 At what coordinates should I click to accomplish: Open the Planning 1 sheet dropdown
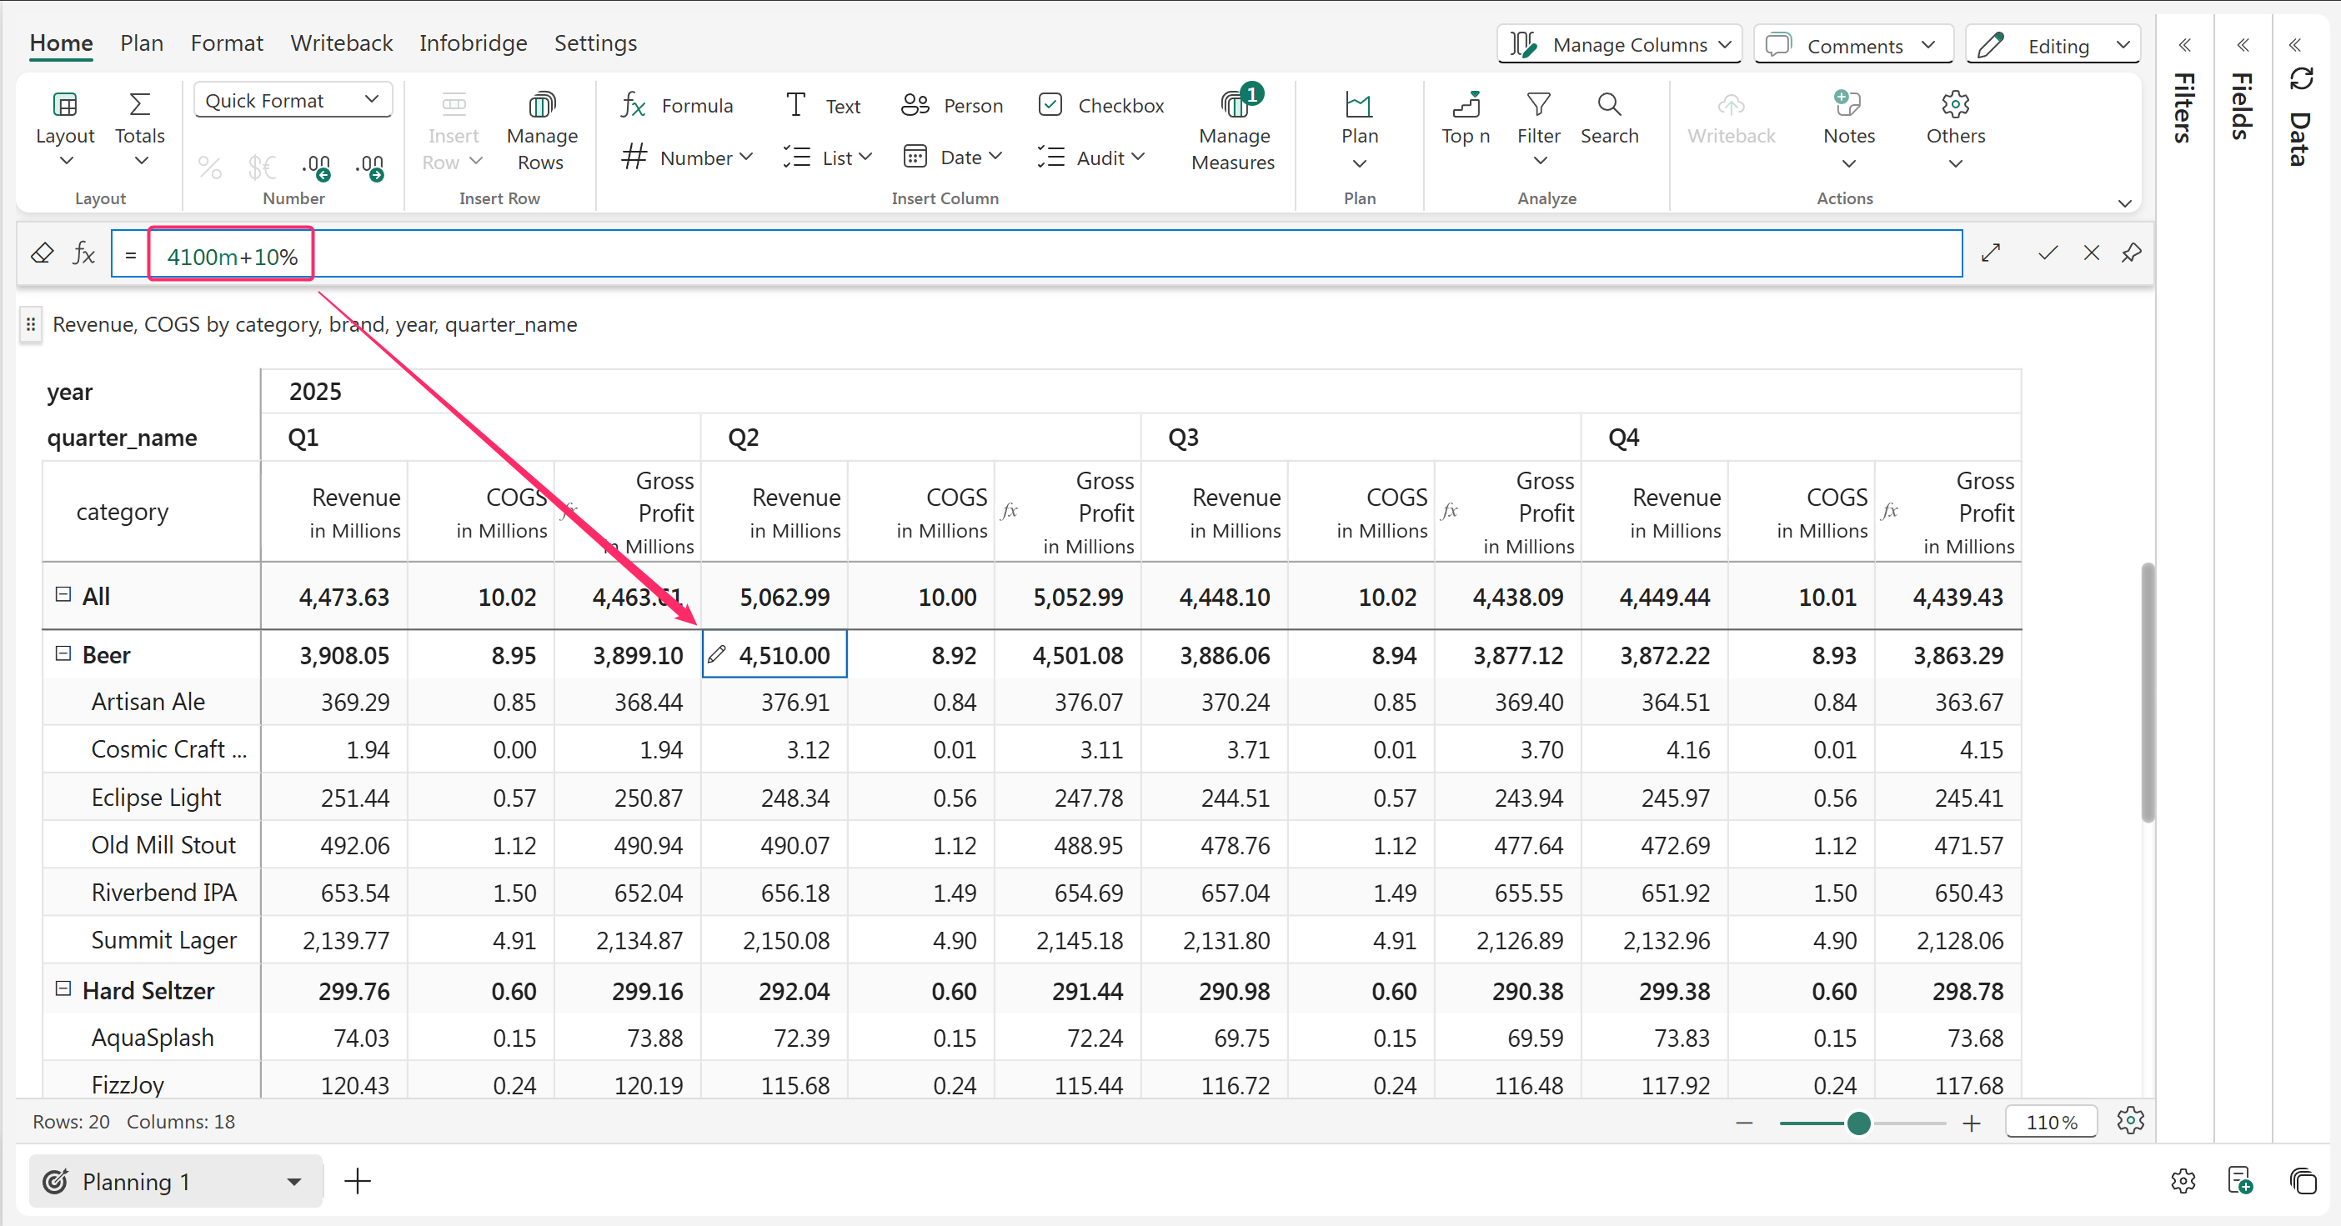[293, 1182]
